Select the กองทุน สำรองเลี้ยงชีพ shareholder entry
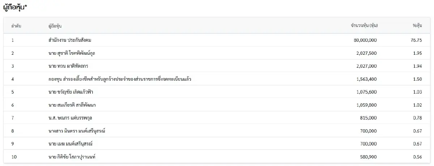Image resolution: width=434 pixels, height=166 pixels. click(119, 79)
